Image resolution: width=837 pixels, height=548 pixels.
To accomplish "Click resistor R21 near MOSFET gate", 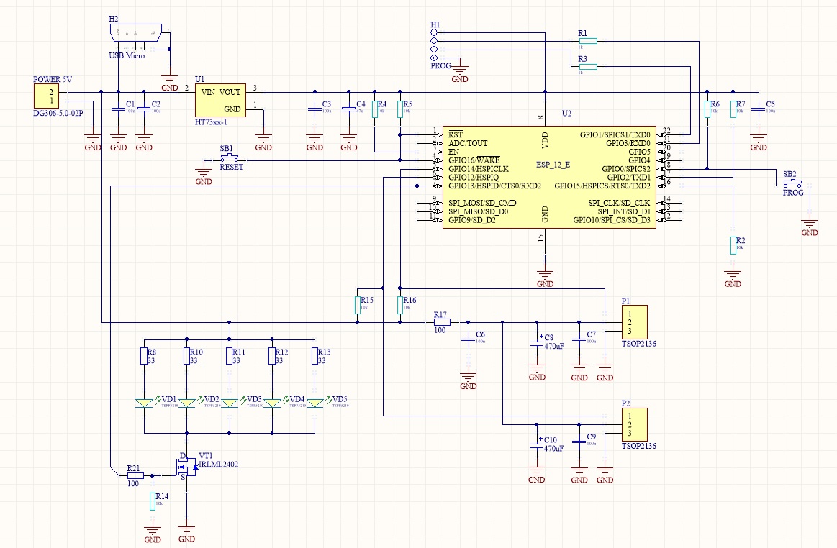I will coord(135,475).
